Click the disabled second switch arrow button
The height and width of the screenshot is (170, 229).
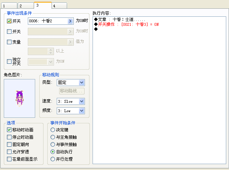pyautogui.click(x=70, y=31)
